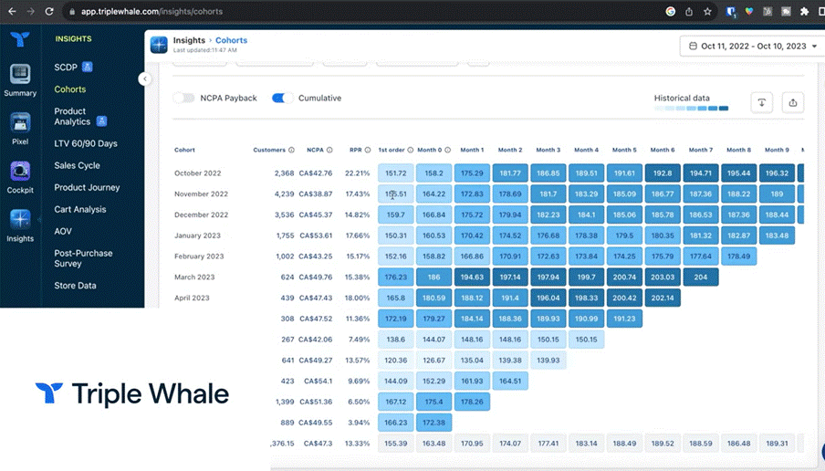
Task: Click the October 2022 Month 6 cell
Action: click(x=663, y=173)
